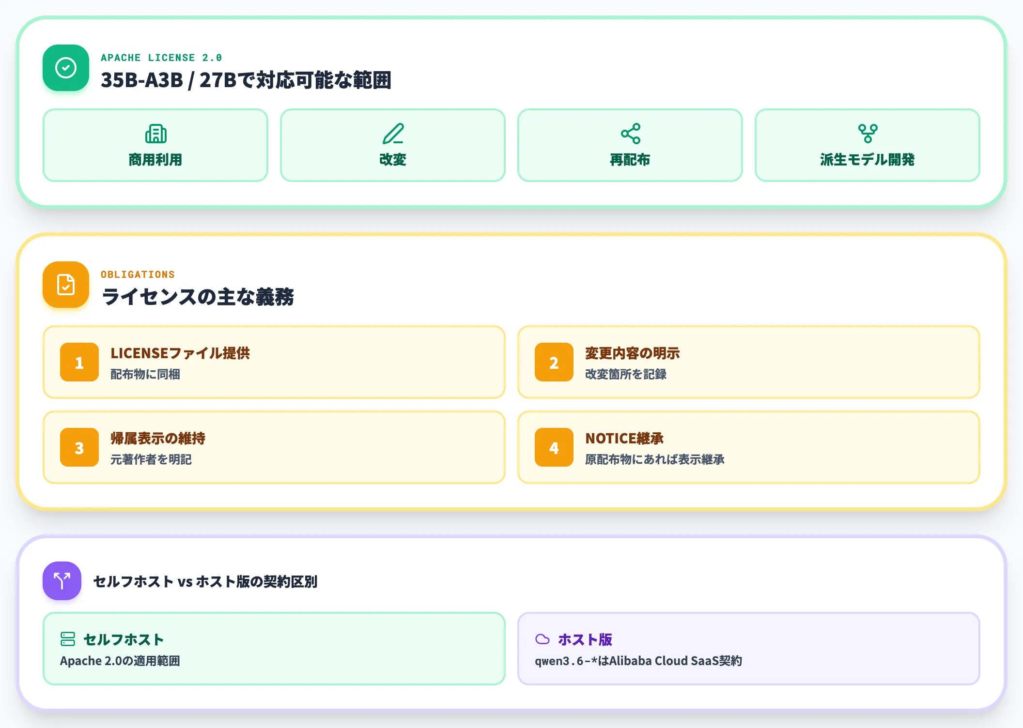Select the 改変 card
The image size is (1023, 728).
pyautogui.click(x=393, y=145)
